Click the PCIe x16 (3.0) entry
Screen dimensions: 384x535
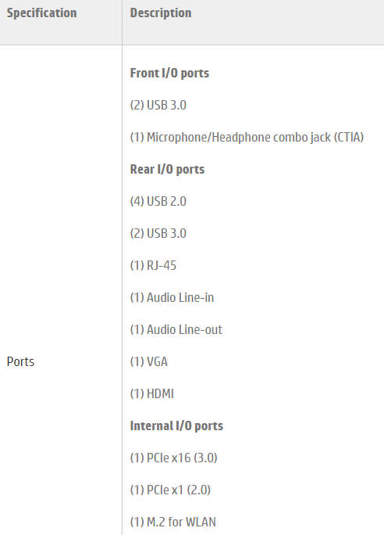coord(173,458)
